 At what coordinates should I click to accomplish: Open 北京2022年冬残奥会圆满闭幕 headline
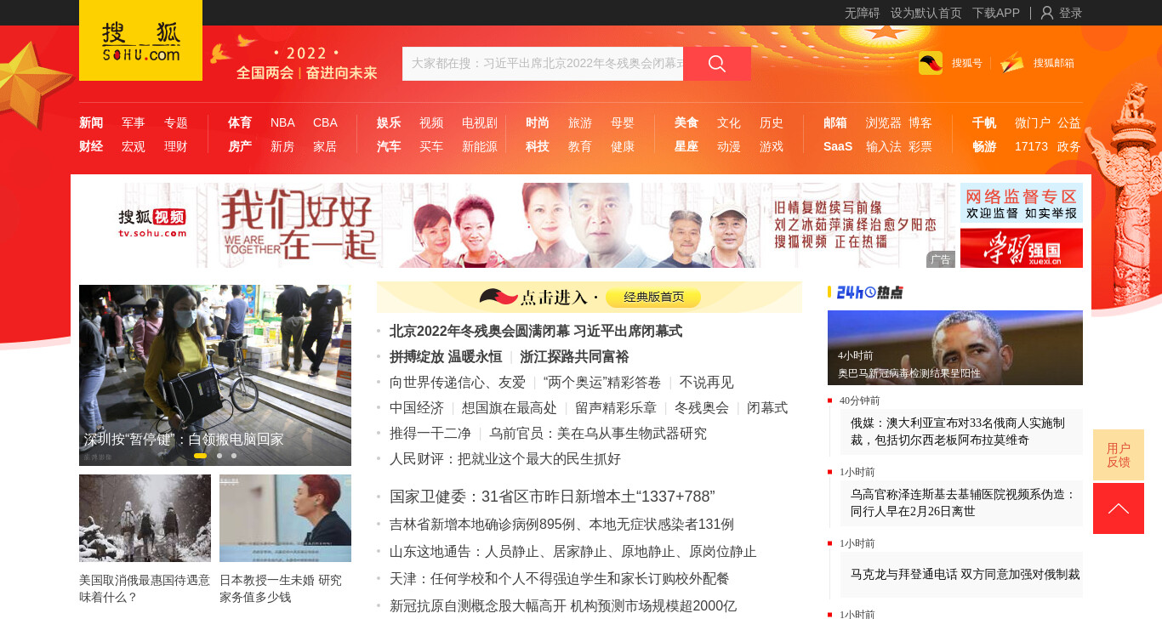(536, 332)
